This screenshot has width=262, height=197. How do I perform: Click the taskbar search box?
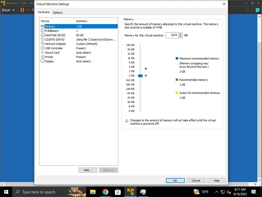49,192
